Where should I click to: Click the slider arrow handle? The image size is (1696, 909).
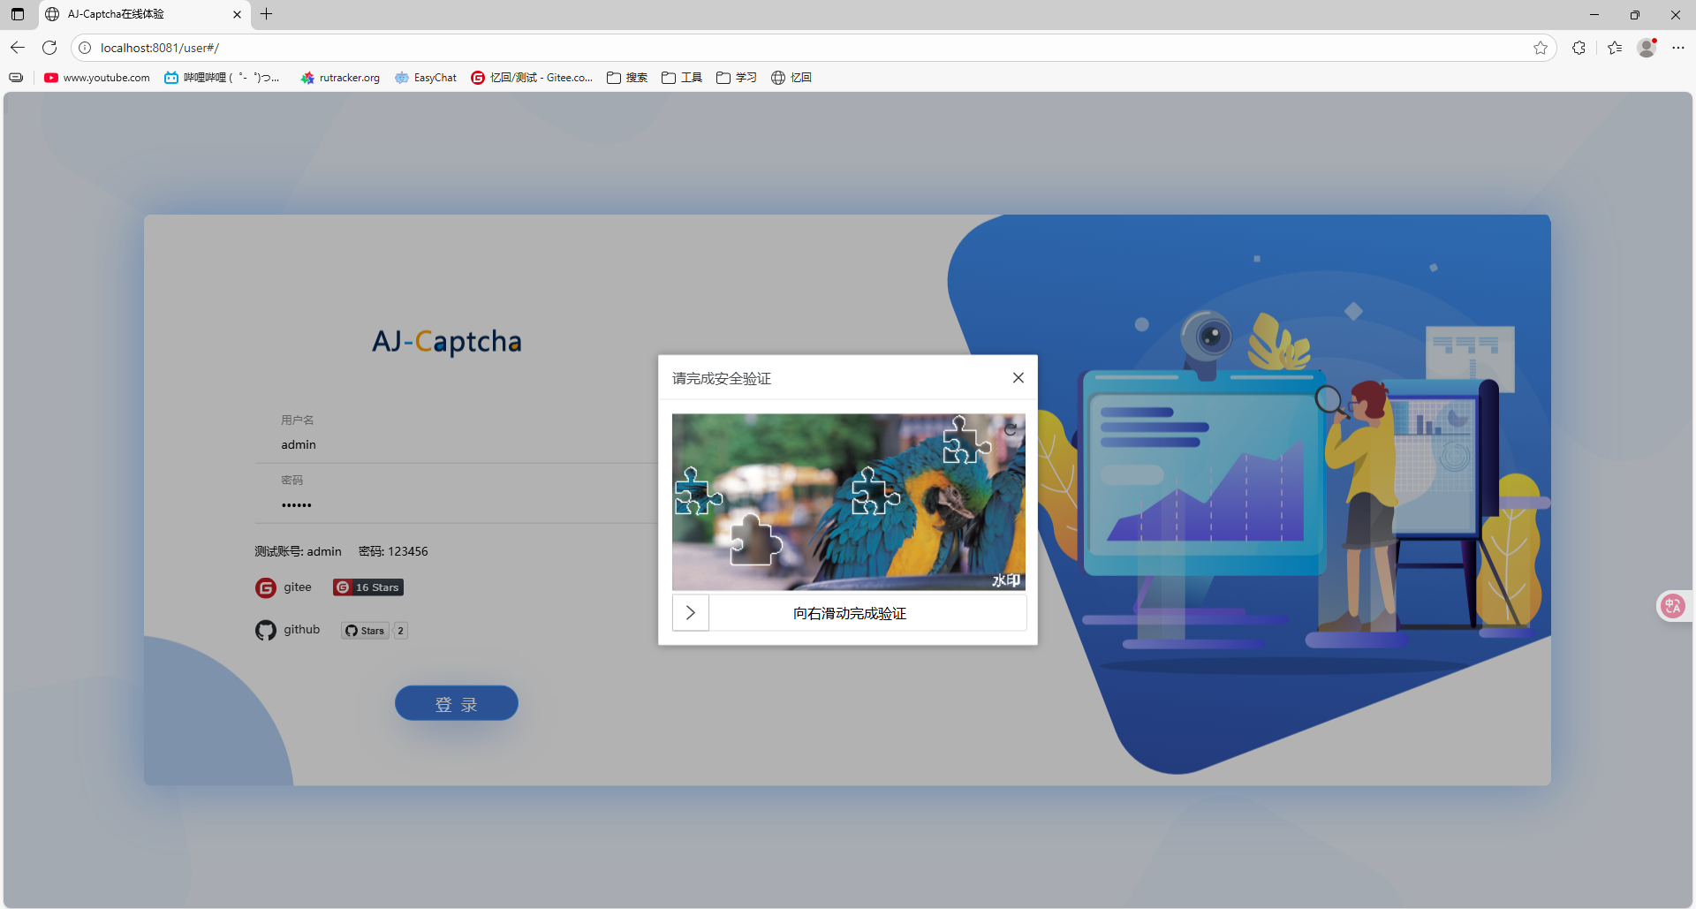click(x=691, y=613)
